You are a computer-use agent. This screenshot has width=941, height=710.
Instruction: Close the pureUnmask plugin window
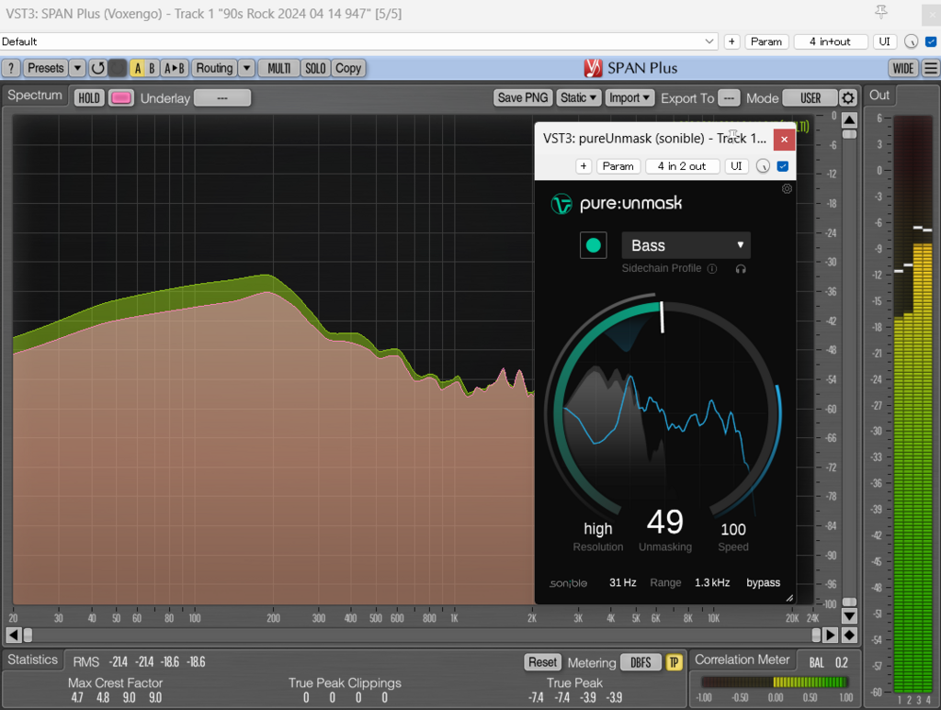784,140
